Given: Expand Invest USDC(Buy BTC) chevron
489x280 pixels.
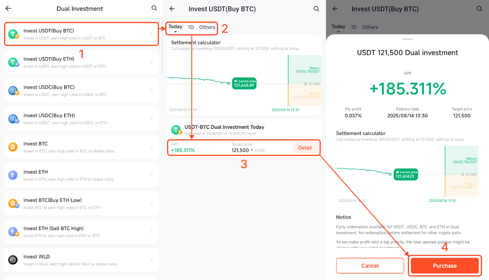Looking at the screenshot, I should [x=152, y=91].
